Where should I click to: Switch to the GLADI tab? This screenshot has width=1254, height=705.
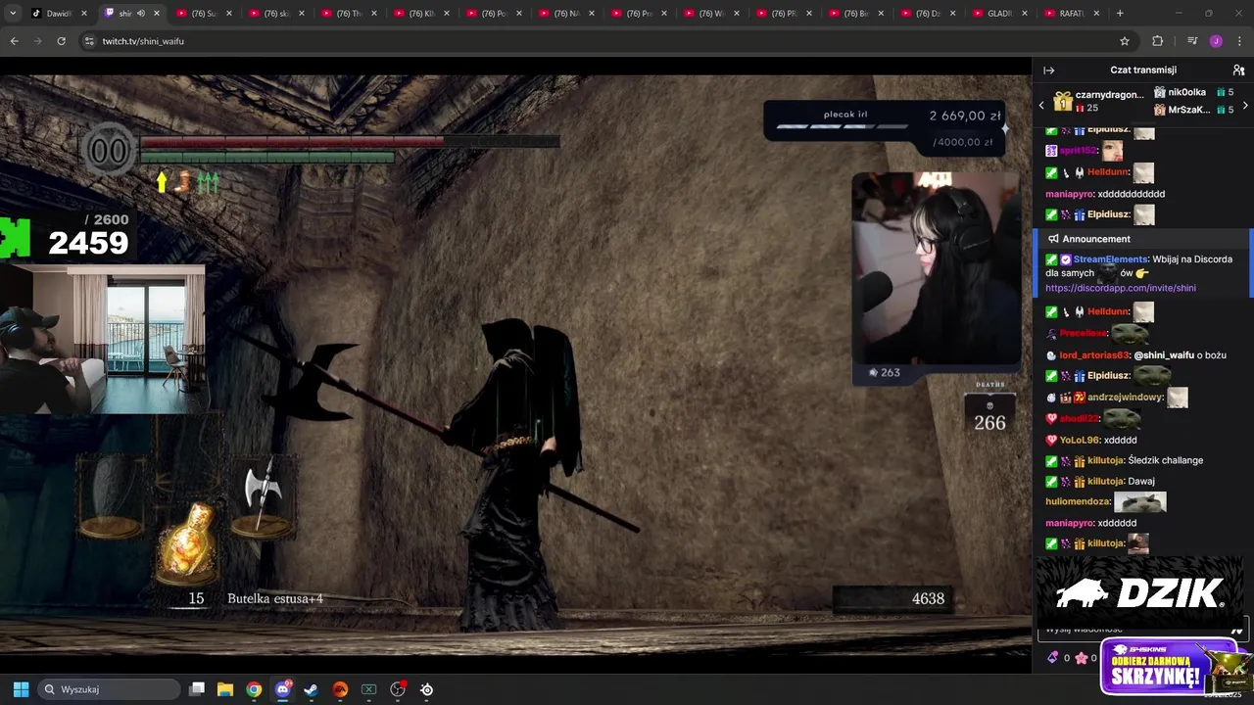[x=1000, y=14]
